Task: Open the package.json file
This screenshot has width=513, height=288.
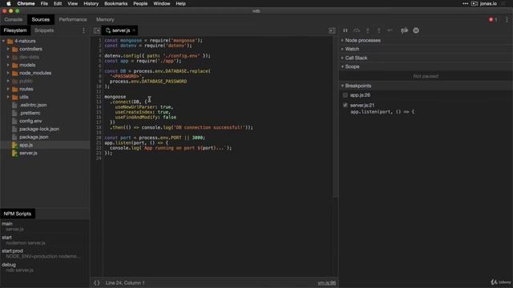Action: coord(34,137)
